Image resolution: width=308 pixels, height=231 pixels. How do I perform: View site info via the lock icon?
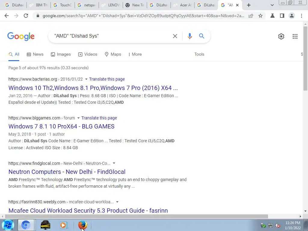[x=38, y=16]
